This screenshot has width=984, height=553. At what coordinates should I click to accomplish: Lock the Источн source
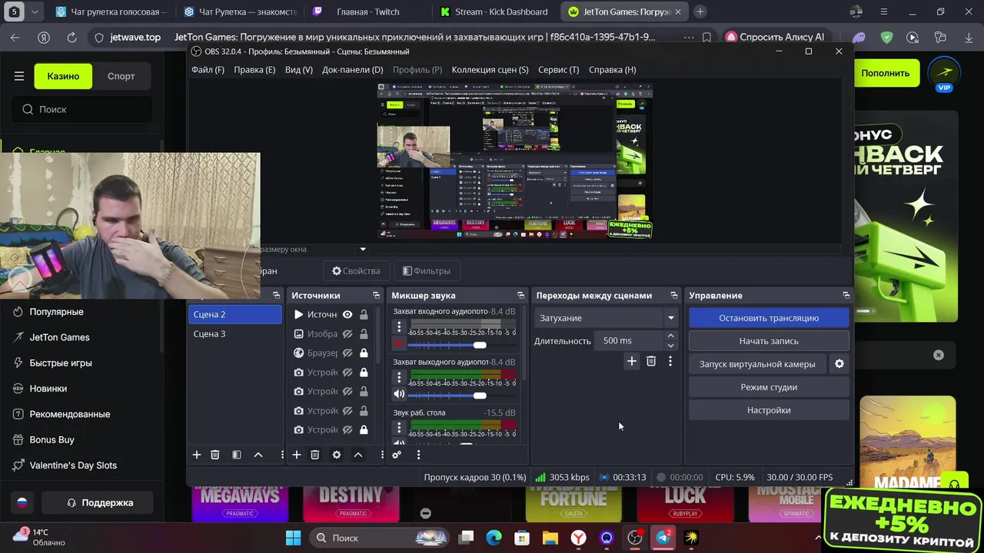(x=364, y=314)
